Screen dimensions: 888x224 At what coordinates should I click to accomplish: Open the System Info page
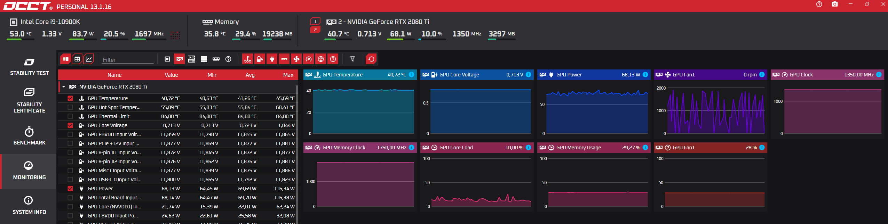click(x=29, y=205)
